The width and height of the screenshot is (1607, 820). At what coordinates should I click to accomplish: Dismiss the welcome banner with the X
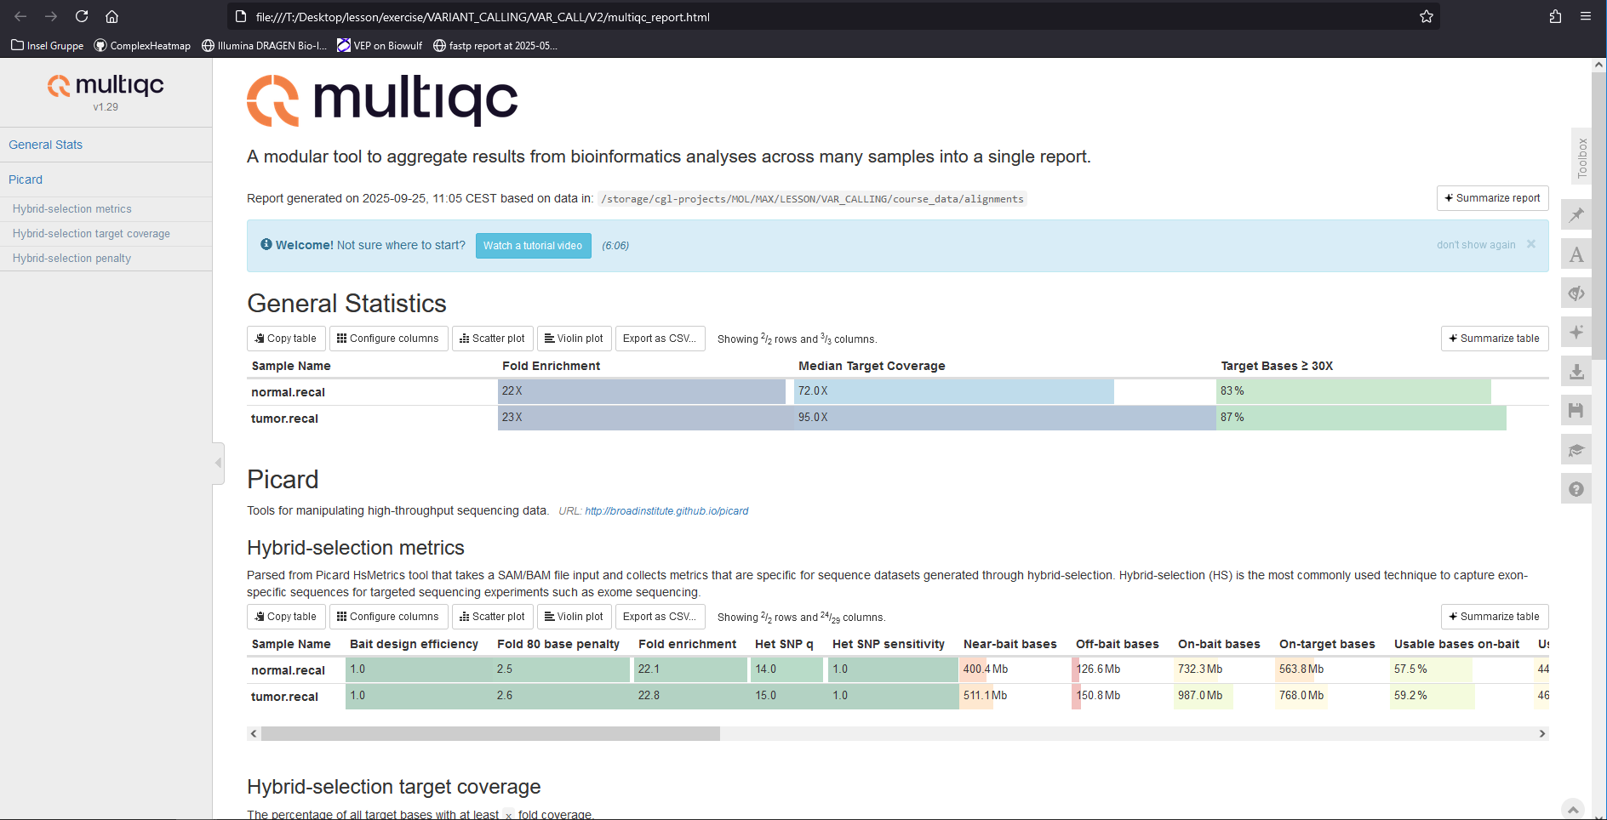1531,244
